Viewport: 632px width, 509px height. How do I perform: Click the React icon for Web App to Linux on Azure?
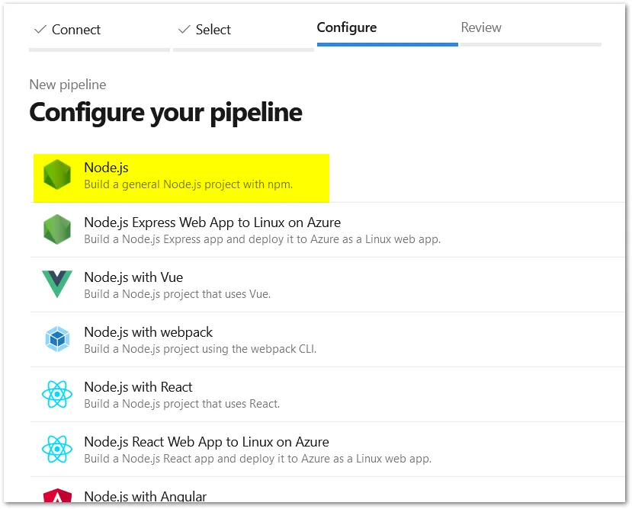click(57, 449)
